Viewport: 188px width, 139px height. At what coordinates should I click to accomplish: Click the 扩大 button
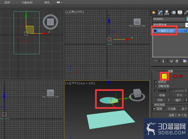click(x=180, y=95)
